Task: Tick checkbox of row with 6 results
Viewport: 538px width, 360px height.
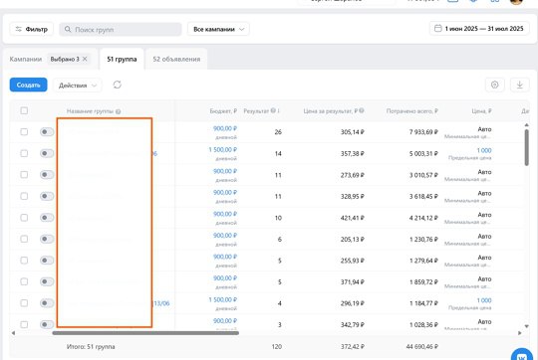Action: (24, 239)
